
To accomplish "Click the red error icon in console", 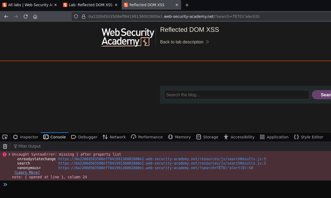I will point(4,154).
